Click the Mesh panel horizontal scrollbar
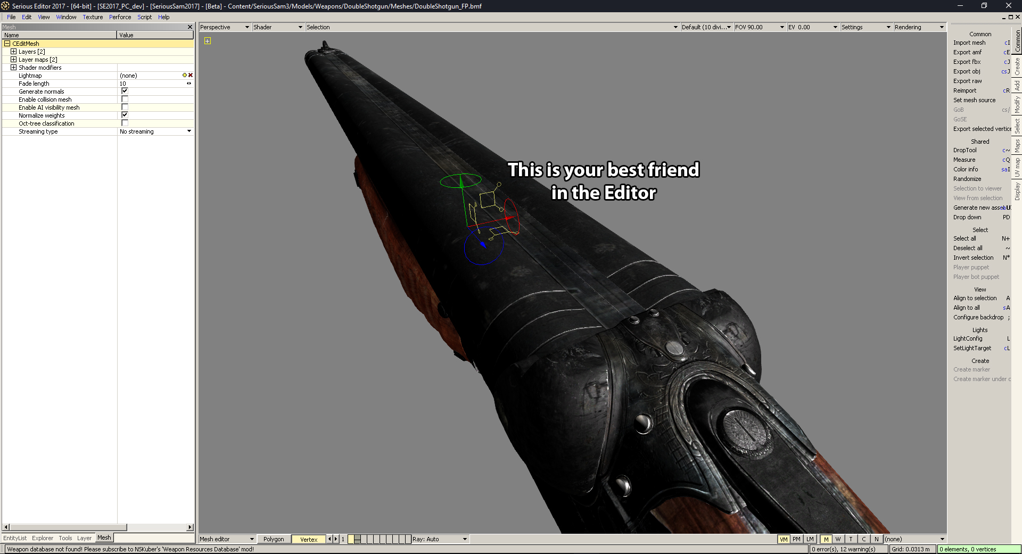 (98, 527)
